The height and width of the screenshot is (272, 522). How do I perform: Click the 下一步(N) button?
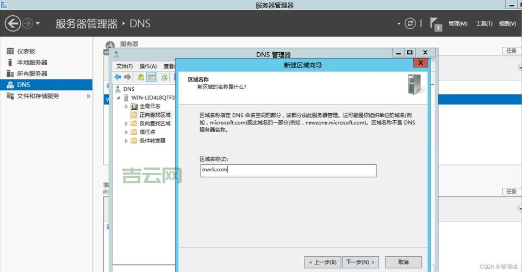(x=361, y=262)
